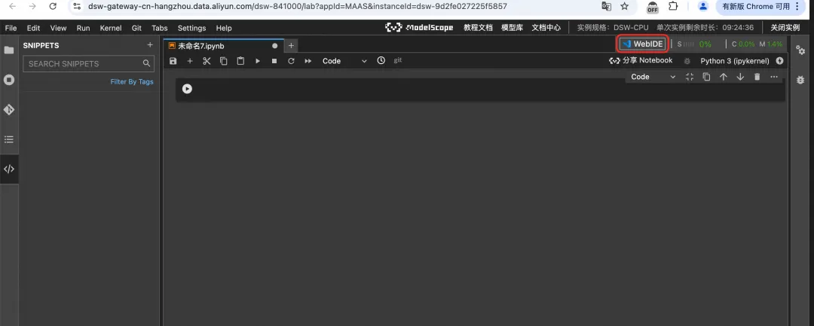Click the git label in notebook toolbar
The width and height of the screenshot is (814, 326).
[398, 60]
